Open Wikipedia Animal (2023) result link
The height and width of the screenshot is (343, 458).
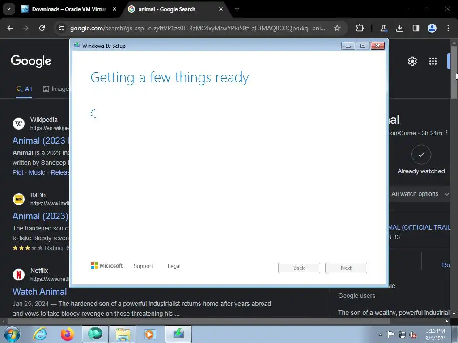click(40, 141)
